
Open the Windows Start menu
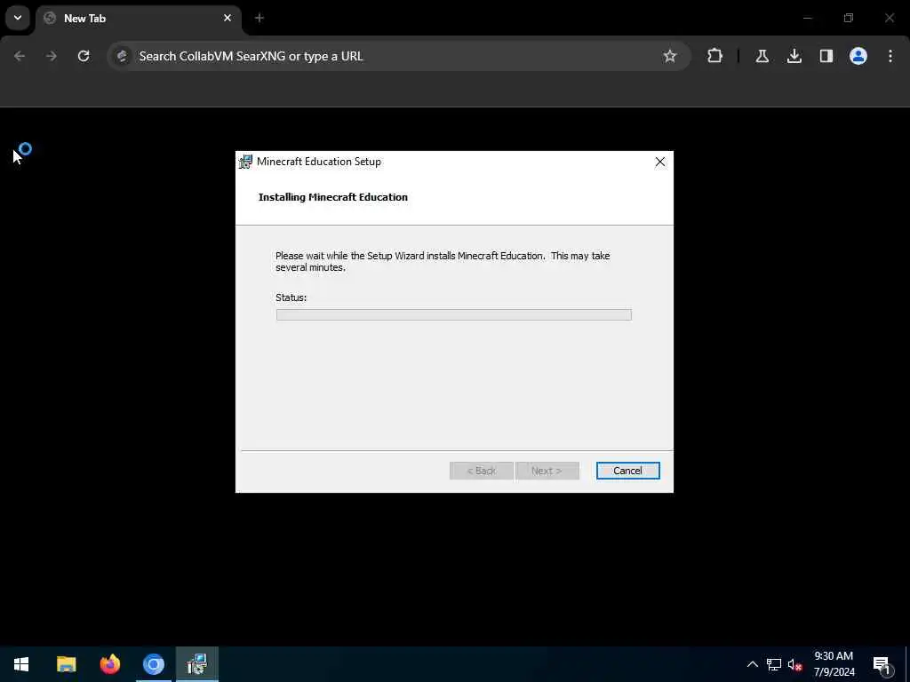[21, 664]
